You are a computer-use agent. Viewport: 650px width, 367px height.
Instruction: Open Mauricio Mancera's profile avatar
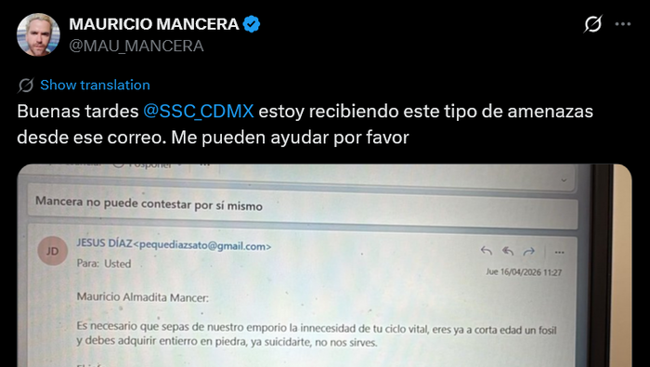[x=38, y=34]
